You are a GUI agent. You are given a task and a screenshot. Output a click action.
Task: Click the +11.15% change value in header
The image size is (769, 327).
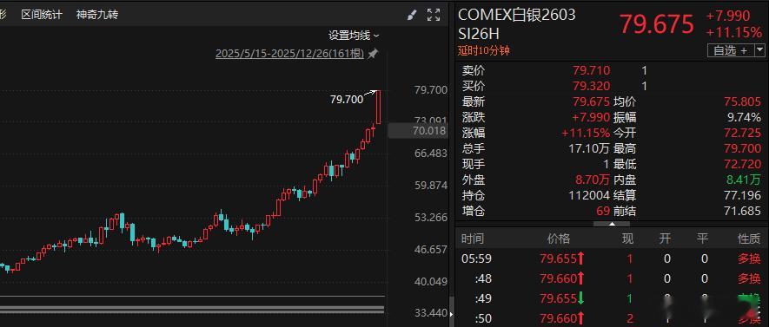coord(733,33)
